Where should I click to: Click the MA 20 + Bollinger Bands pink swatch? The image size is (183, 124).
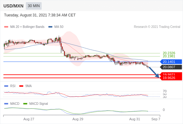click(6, 27)
